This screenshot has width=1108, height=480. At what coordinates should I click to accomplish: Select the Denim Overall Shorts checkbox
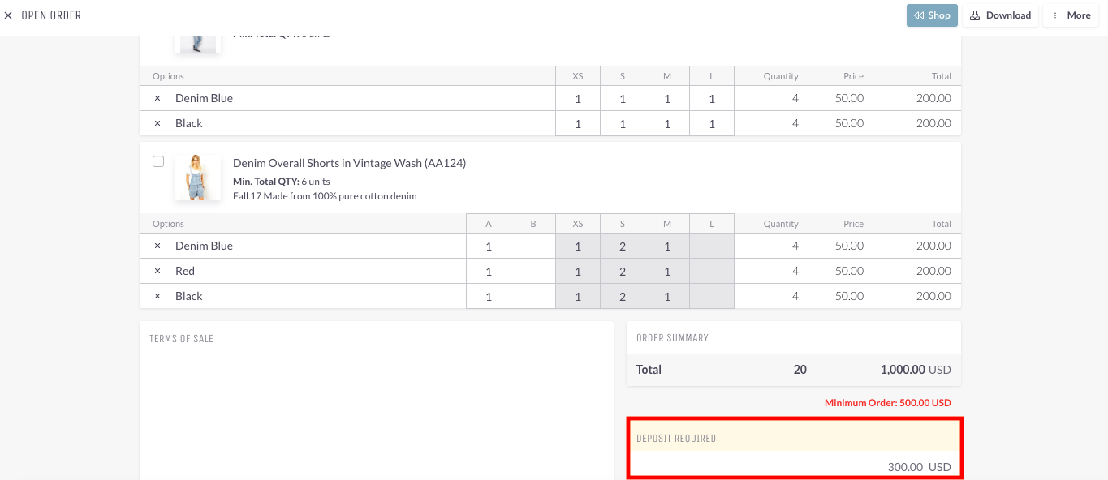158,161
